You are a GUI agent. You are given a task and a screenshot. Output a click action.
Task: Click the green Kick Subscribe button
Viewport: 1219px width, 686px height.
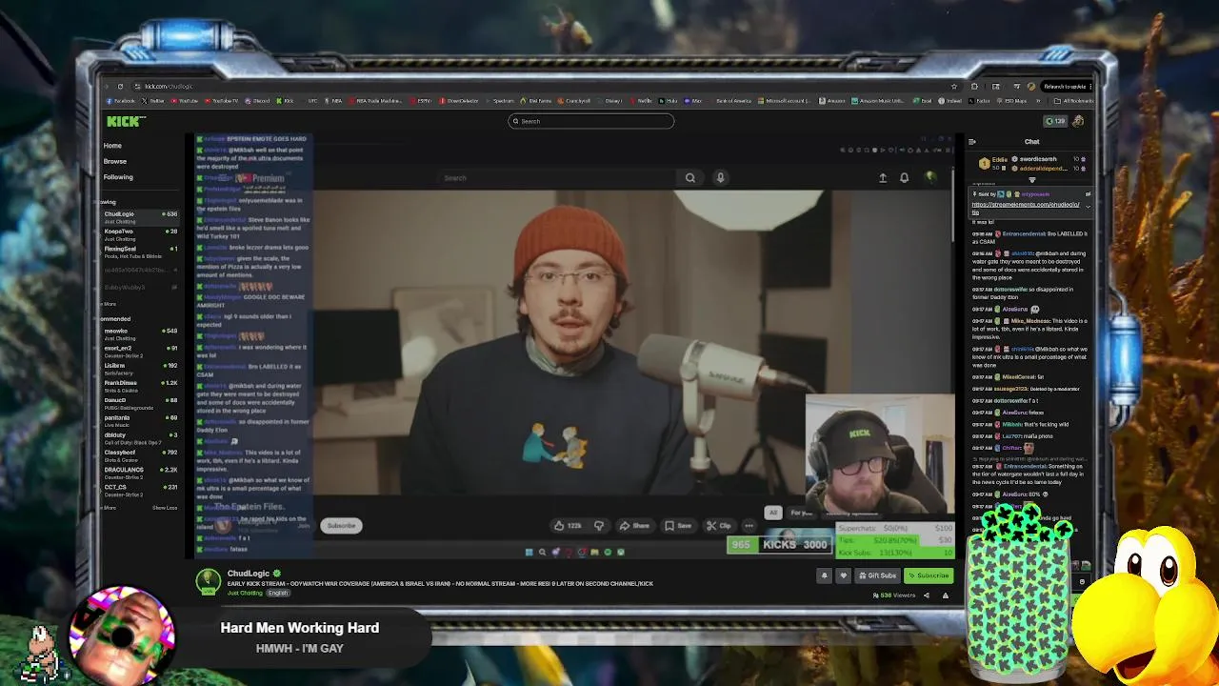929,575
